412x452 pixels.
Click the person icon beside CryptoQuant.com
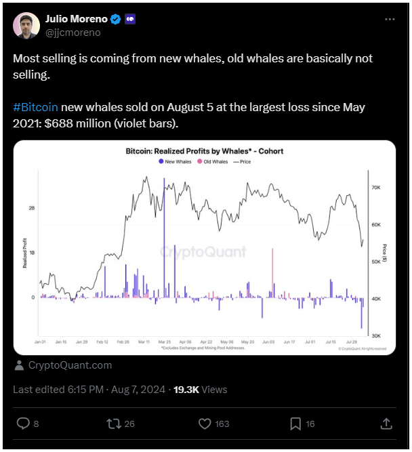point(20,365)
